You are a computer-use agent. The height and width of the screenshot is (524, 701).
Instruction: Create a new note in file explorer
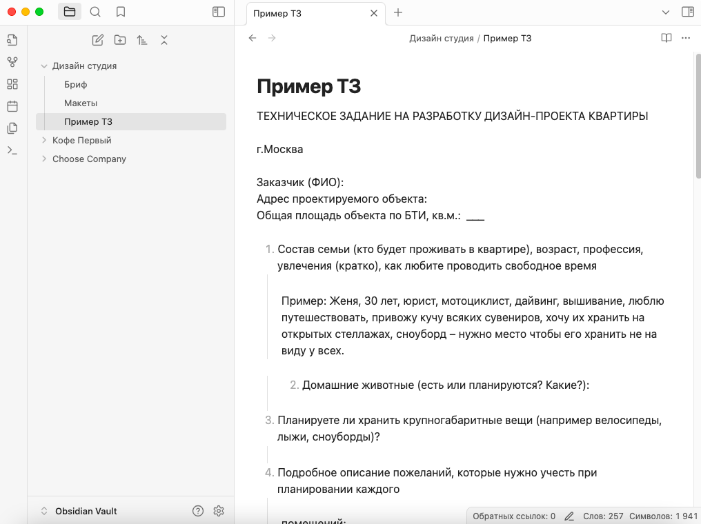pos(98,40)
